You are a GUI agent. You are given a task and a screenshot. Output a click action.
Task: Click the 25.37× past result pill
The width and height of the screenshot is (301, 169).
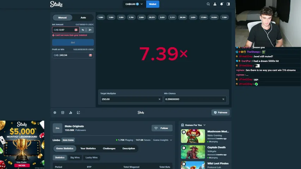152,18
